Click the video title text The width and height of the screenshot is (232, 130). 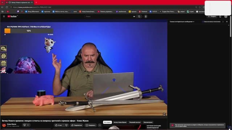click(45, 121)
